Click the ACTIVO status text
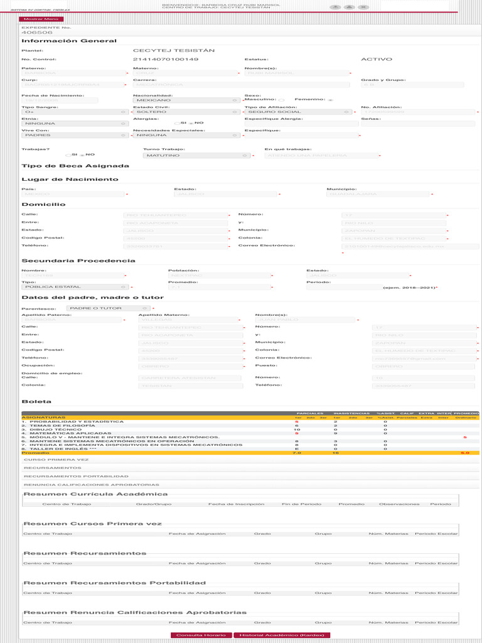Image resolution: width=482 pixels, height=643 pixels. 377,60
